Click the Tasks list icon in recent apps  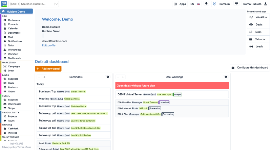[x=251, y=32]
